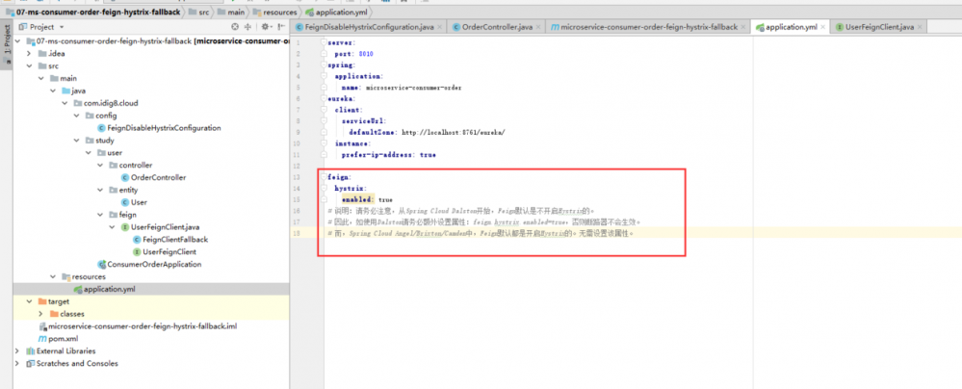Close the FeignDisableHystrixConfiguration.java tab

pyautogui.click(x=440, y=27)
